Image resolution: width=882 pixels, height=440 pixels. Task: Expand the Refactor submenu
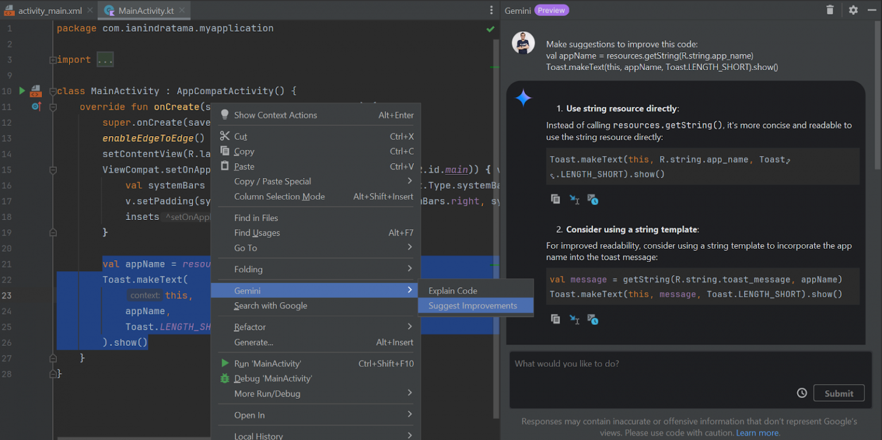tap(249, 327)
